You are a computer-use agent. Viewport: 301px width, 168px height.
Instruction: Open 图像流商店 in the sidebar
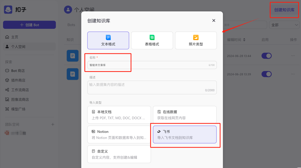(x=17, y=99)
